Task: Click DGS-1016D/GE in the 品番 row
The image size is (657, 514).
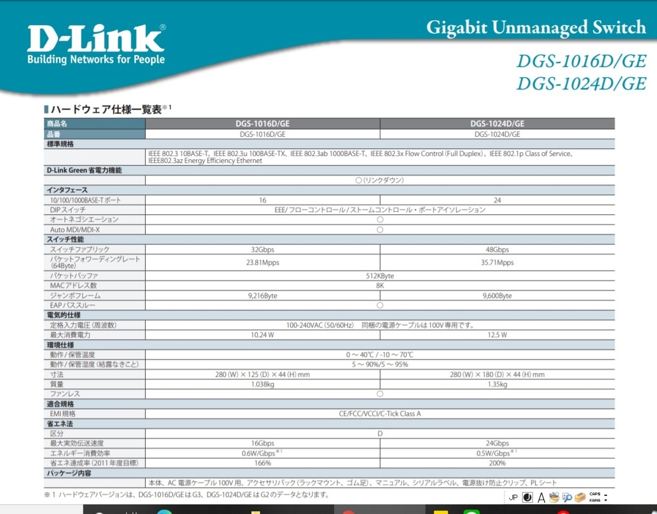Action: (262, 134)
